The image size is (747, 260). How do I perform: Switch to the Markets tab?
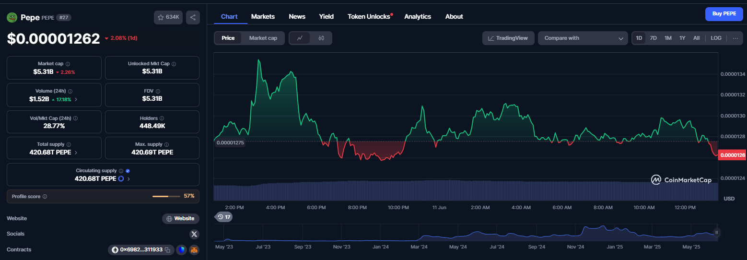[x=263, y=16]
